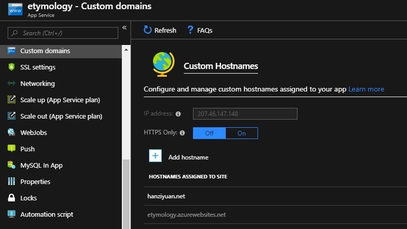Click the Refresh button label
The width and height of the screenshot is (407, 229).
tap(165, 30)
